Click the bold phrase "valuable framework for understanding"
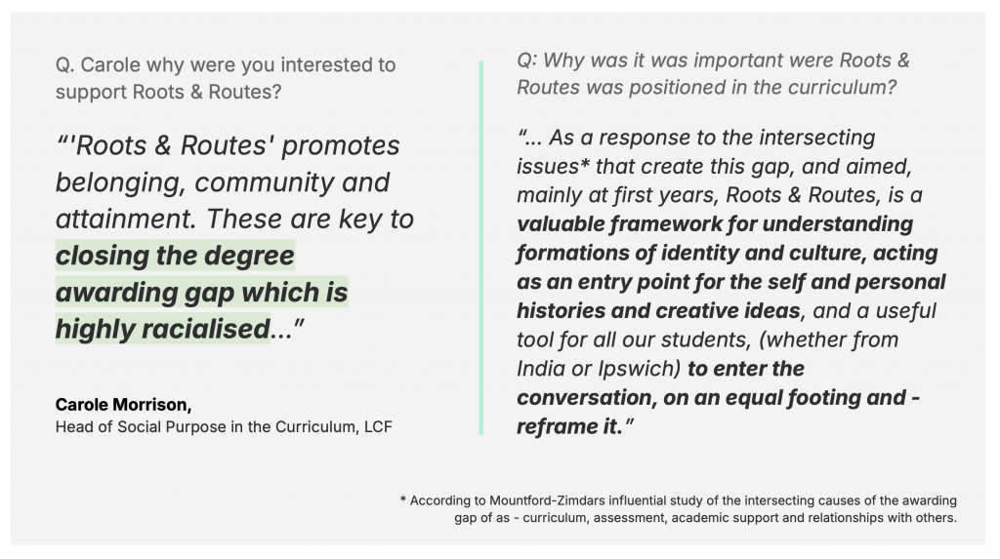This screenshot has height=559, width=1000. click(715, 224)
